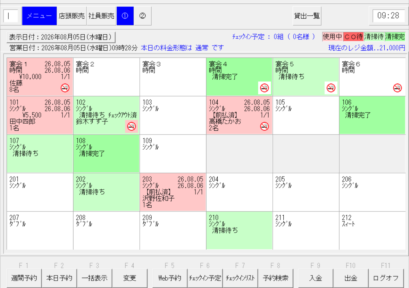Select vacant room 201
The width and height of the screenshot is (409, 288).
[40, 192]
